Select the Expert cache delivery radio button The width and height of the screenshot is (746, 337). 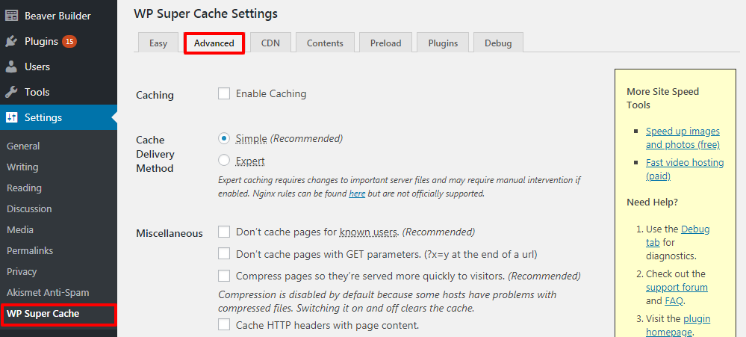224,161
